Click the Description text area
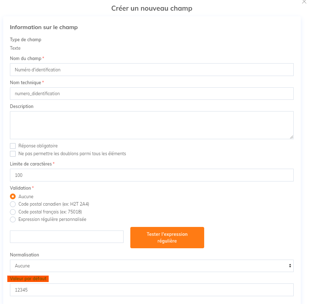This screenshot has width=310, height=304. [x=152, y=124]
